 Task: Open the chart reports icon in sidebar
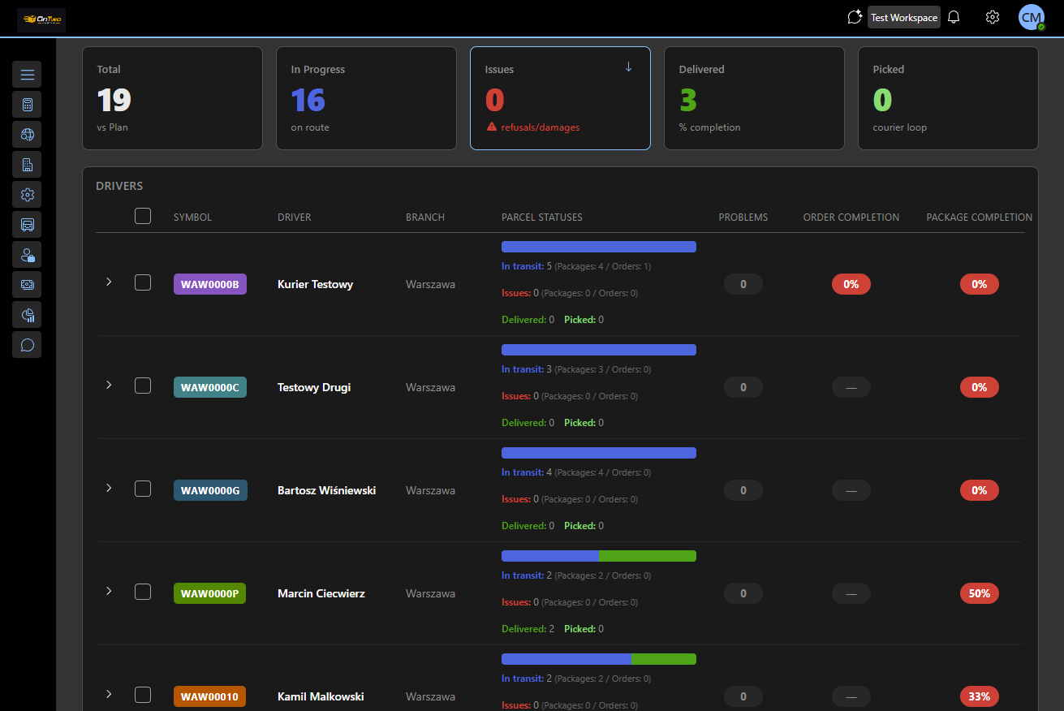[x=27, y=315]
